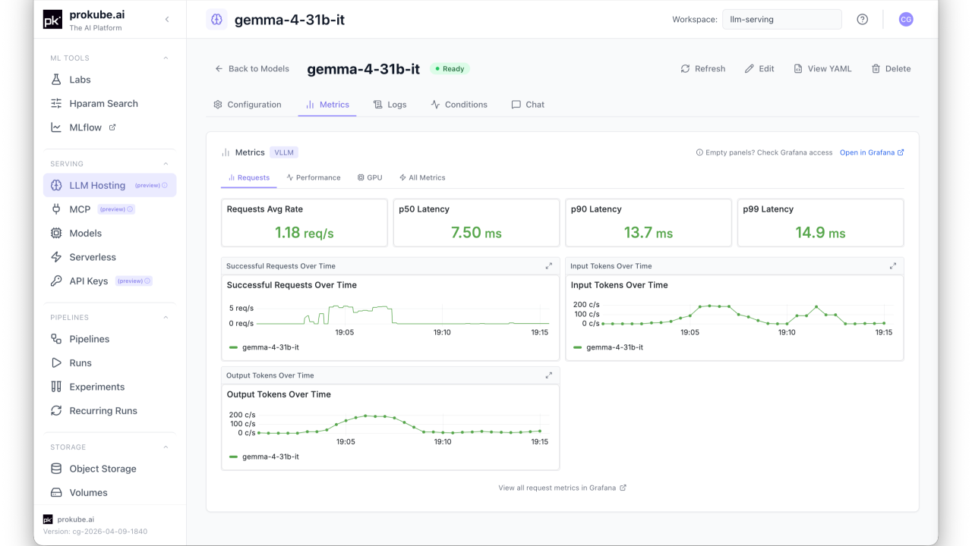Viewport: 972px width, 546px height.
Task: Expand the Input Tokens Over Time panel
Action: coord(893,266)
